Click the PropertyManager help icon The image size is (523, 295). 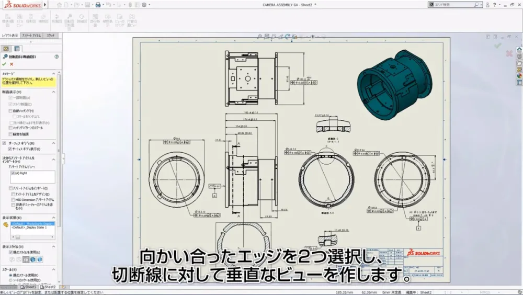[56, 56]
